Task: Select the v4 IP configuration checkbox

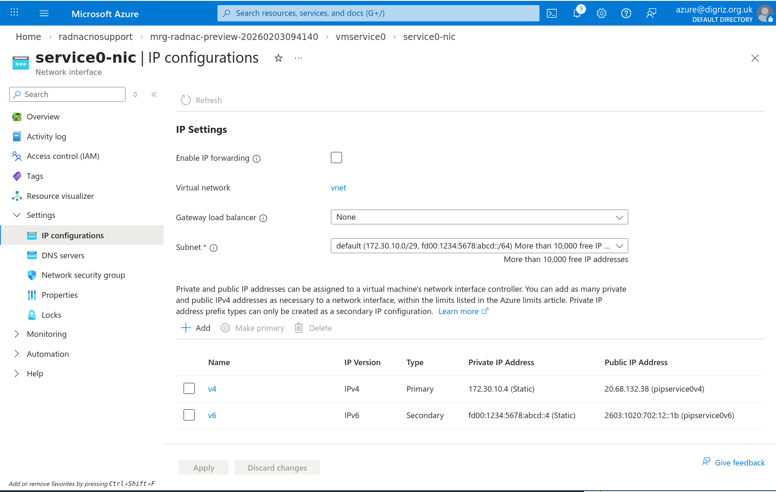Action: [189, 388]
